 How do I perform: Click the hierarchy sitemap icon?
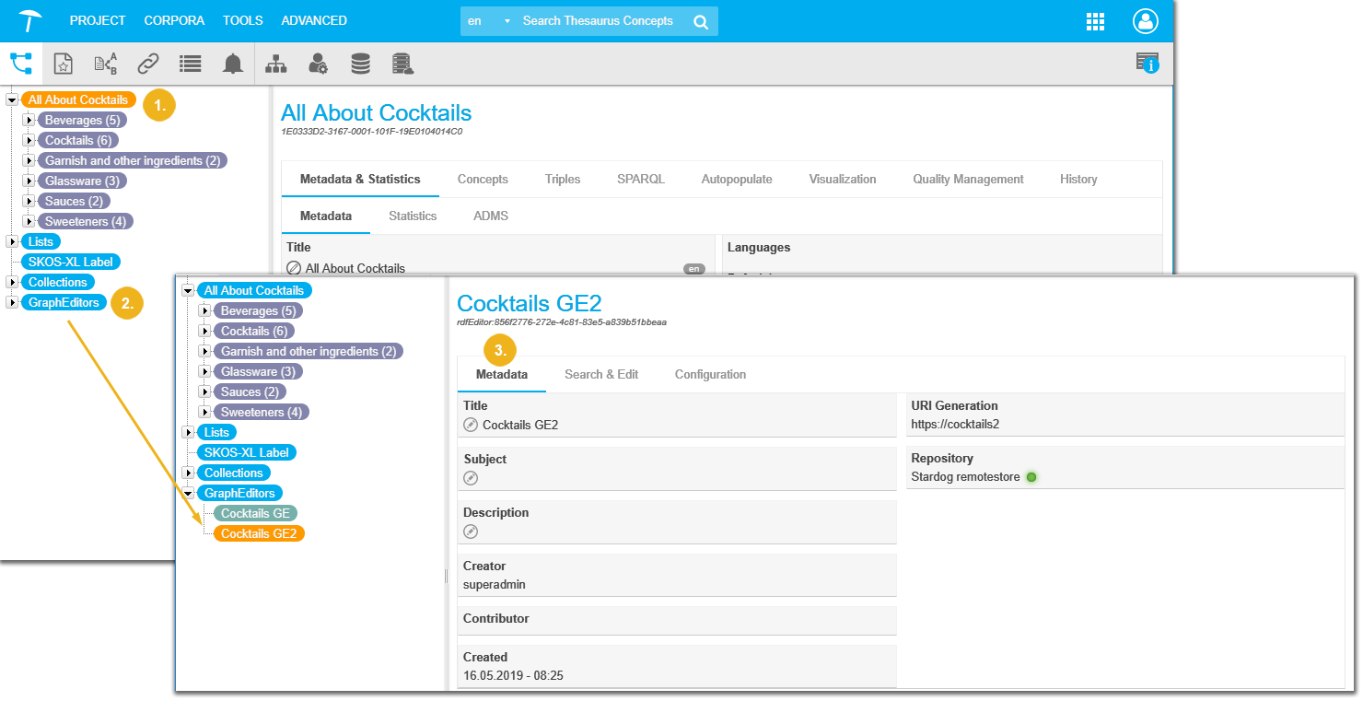(x=275, y=64)
